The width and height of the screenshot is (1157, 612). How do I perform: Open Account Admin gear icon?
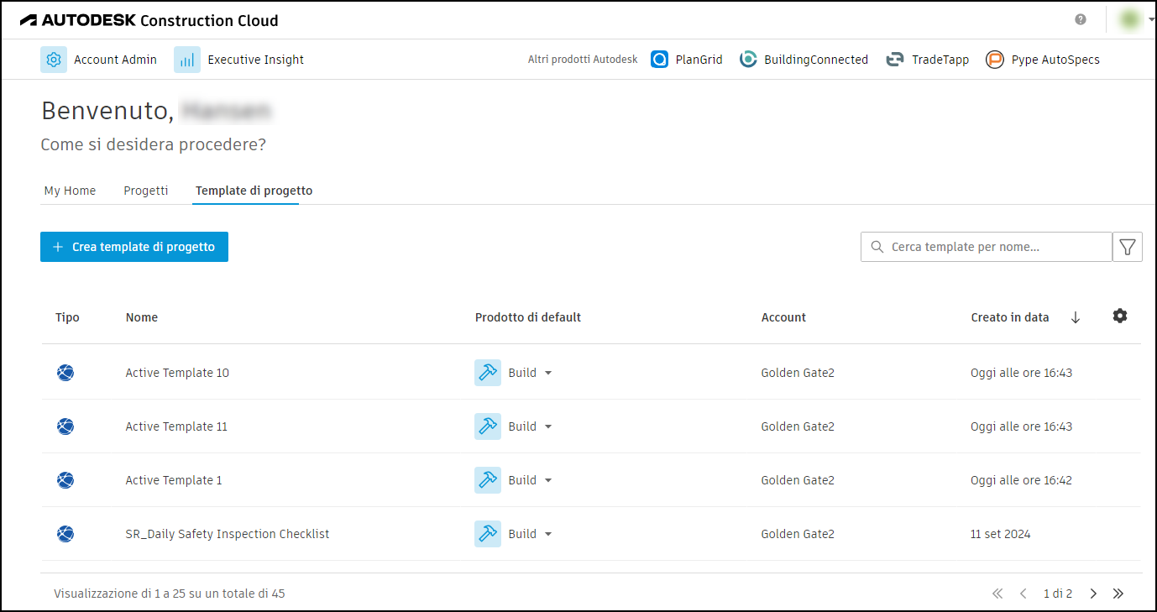[x=54, y=60]
